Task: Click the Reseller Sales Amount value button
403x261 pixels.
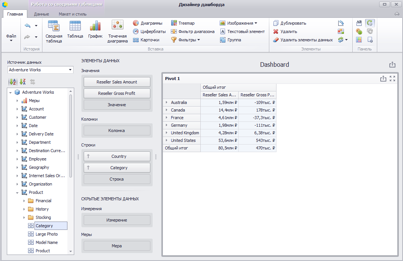Action: (117, 82)
